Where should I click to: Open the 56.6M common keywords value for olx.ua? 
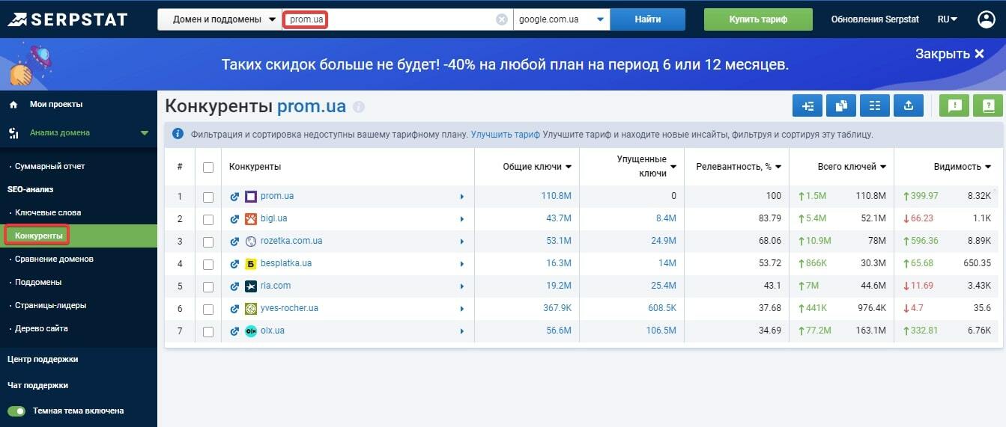559,331
